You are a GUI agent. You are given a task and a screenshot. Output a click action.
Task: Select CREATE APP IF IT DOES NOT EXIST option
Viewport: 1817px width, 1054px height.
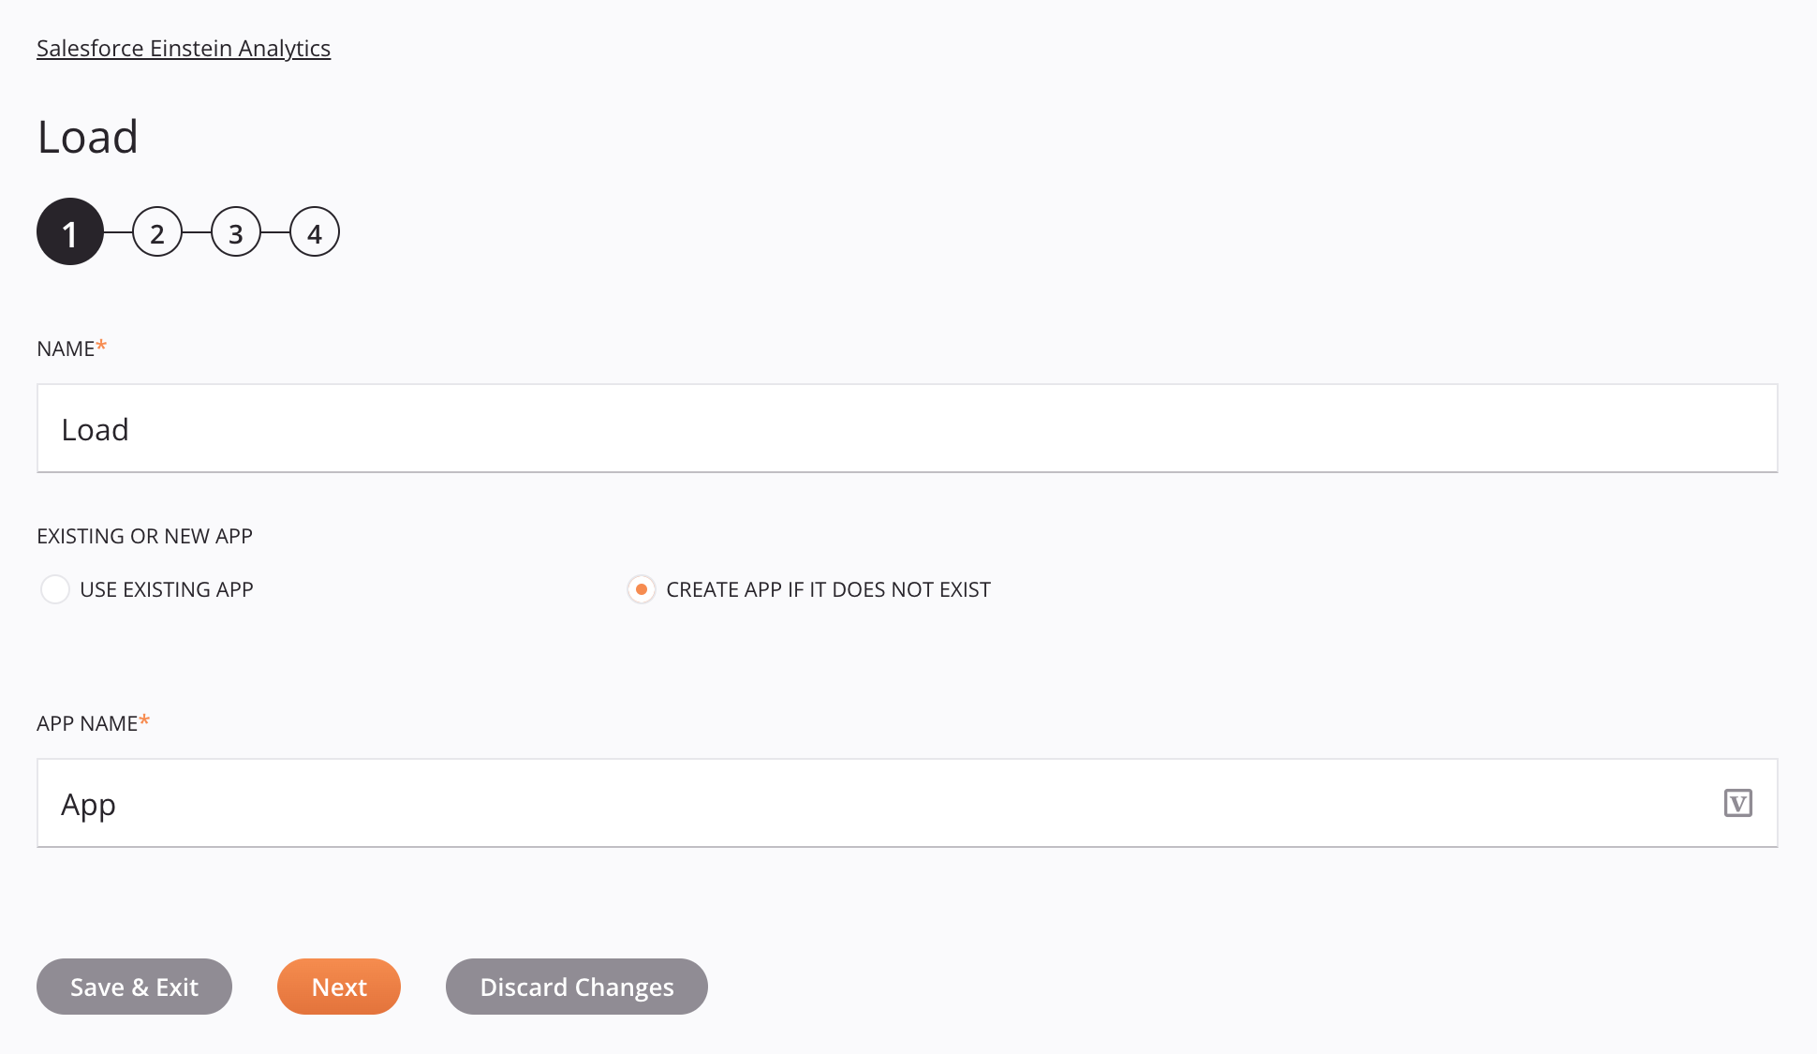641,588
